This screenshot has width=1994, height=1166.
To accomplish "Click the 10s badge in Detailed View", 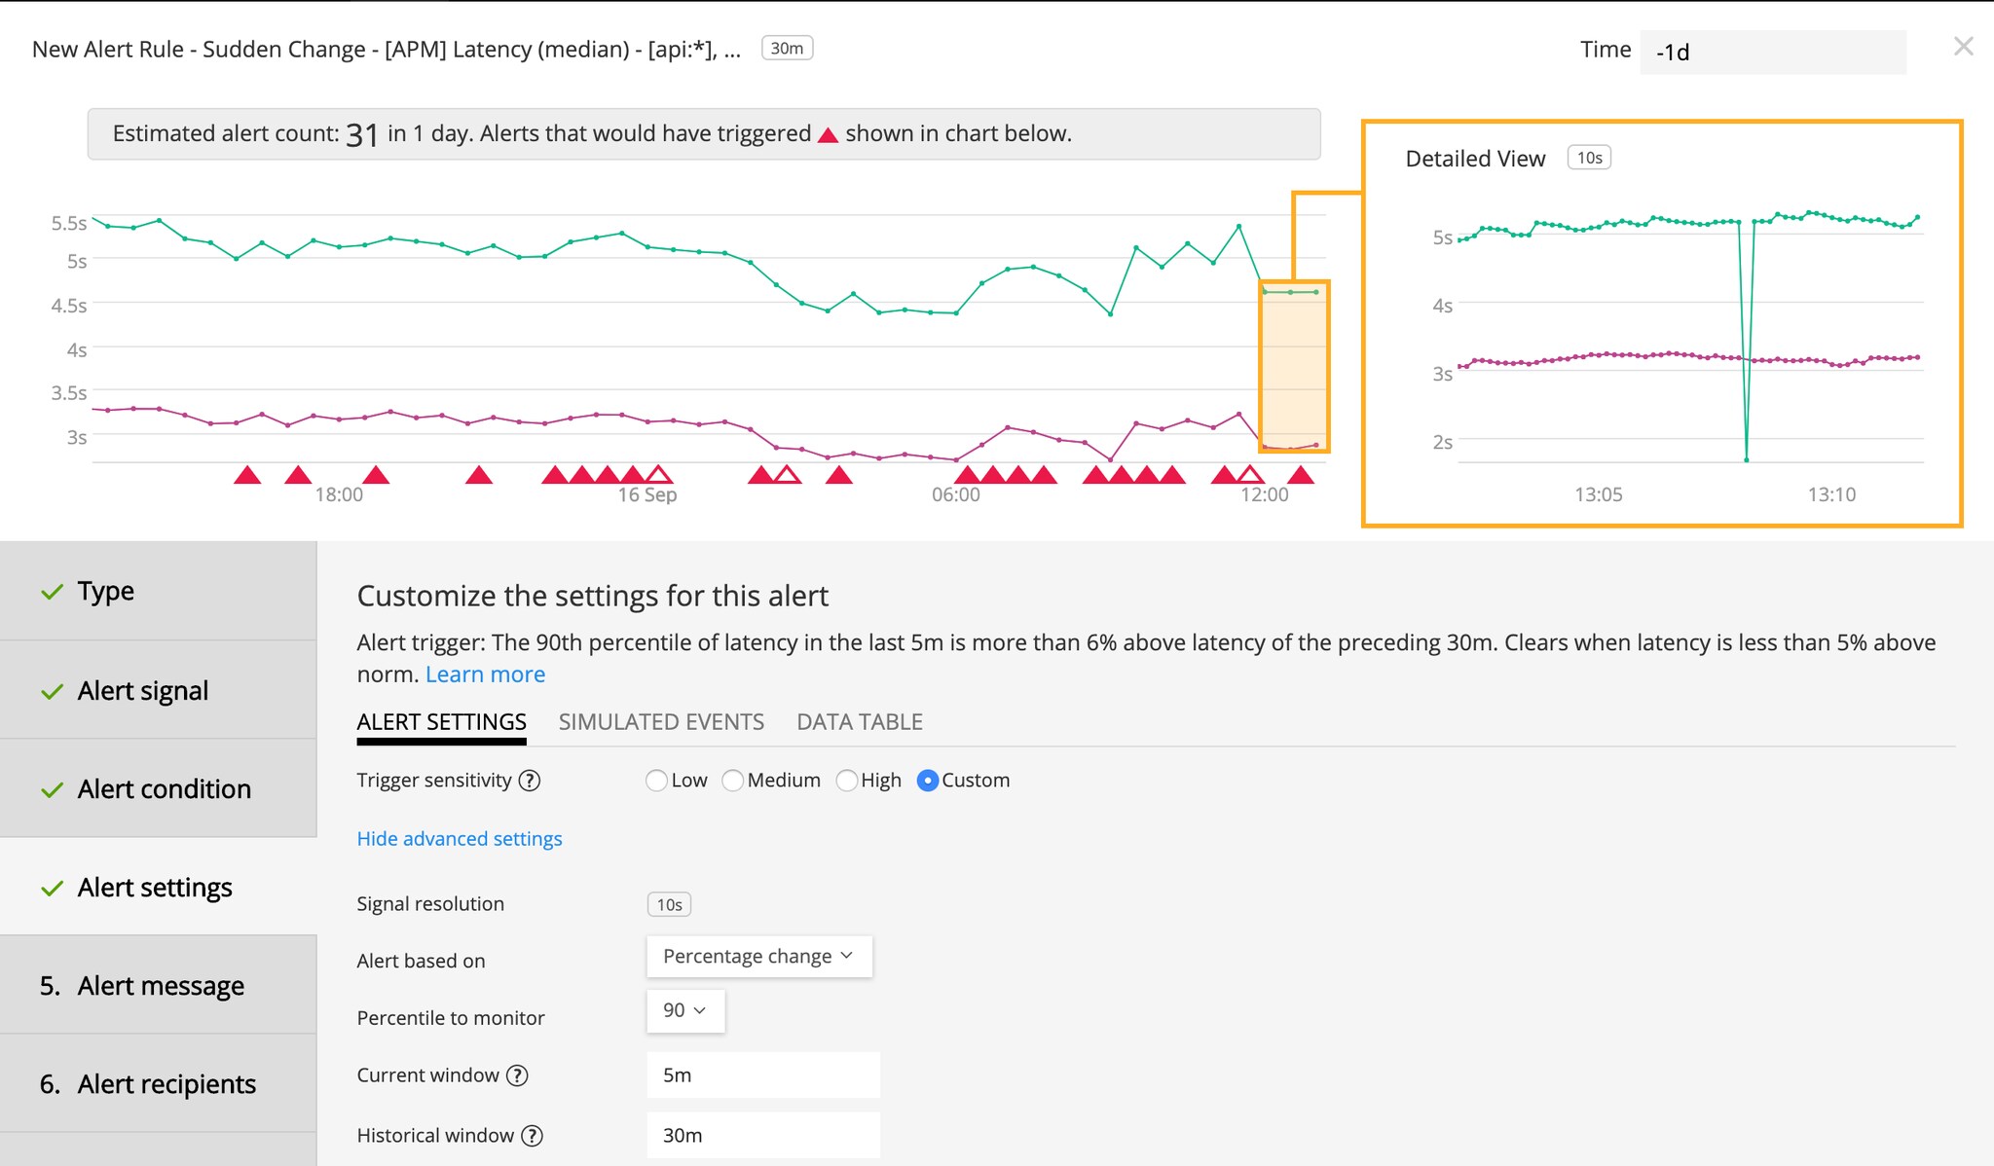I will coord(1589,158).
